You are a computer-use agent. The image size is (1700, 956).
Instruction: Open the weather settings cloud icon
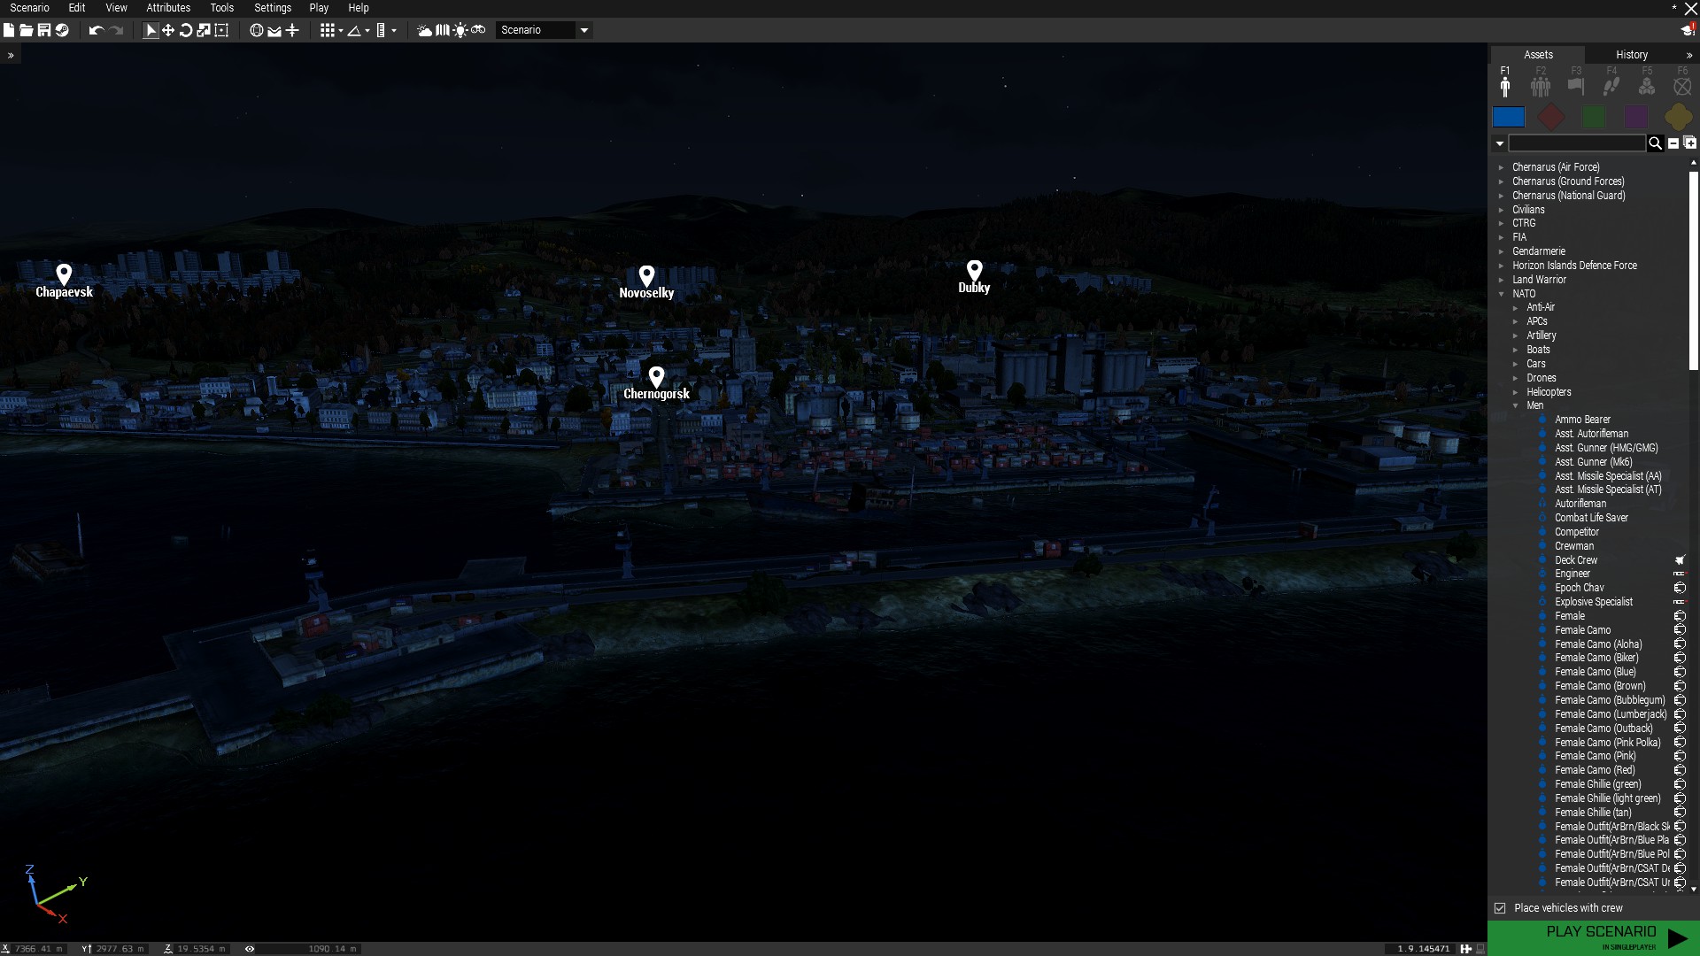point(424,30)
